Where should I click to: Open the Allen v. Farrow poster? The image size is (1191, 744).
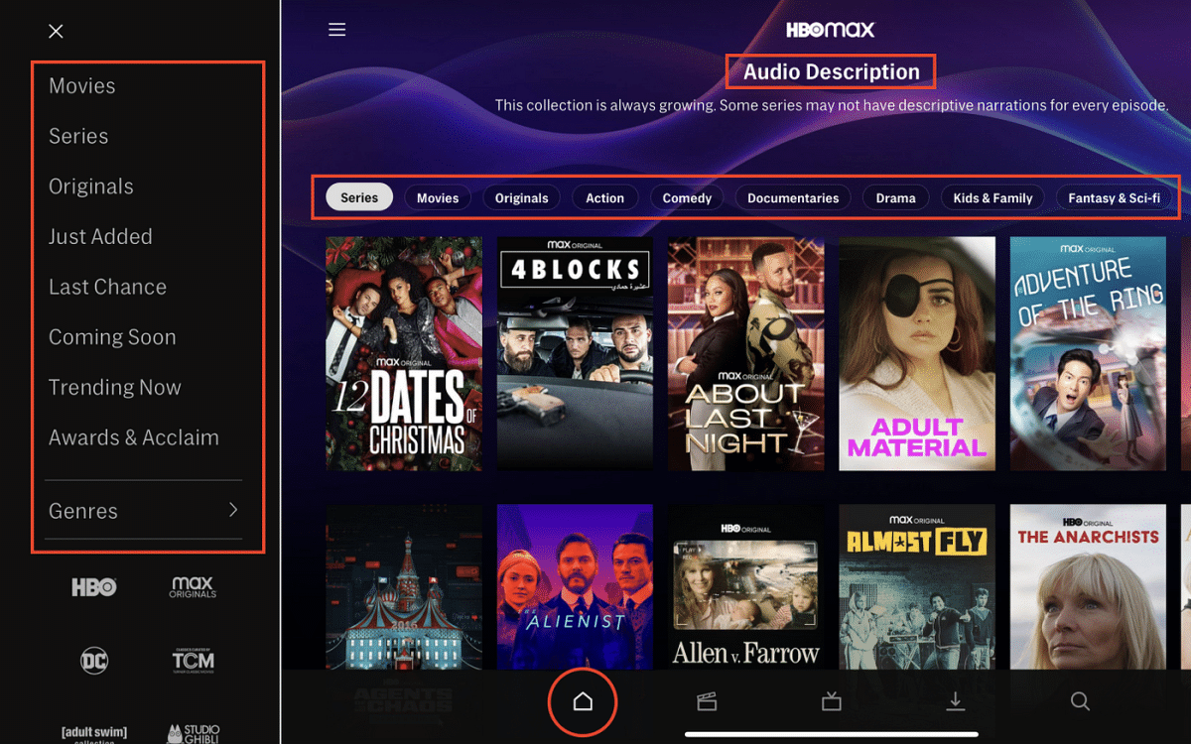click(x=746, y=586)
